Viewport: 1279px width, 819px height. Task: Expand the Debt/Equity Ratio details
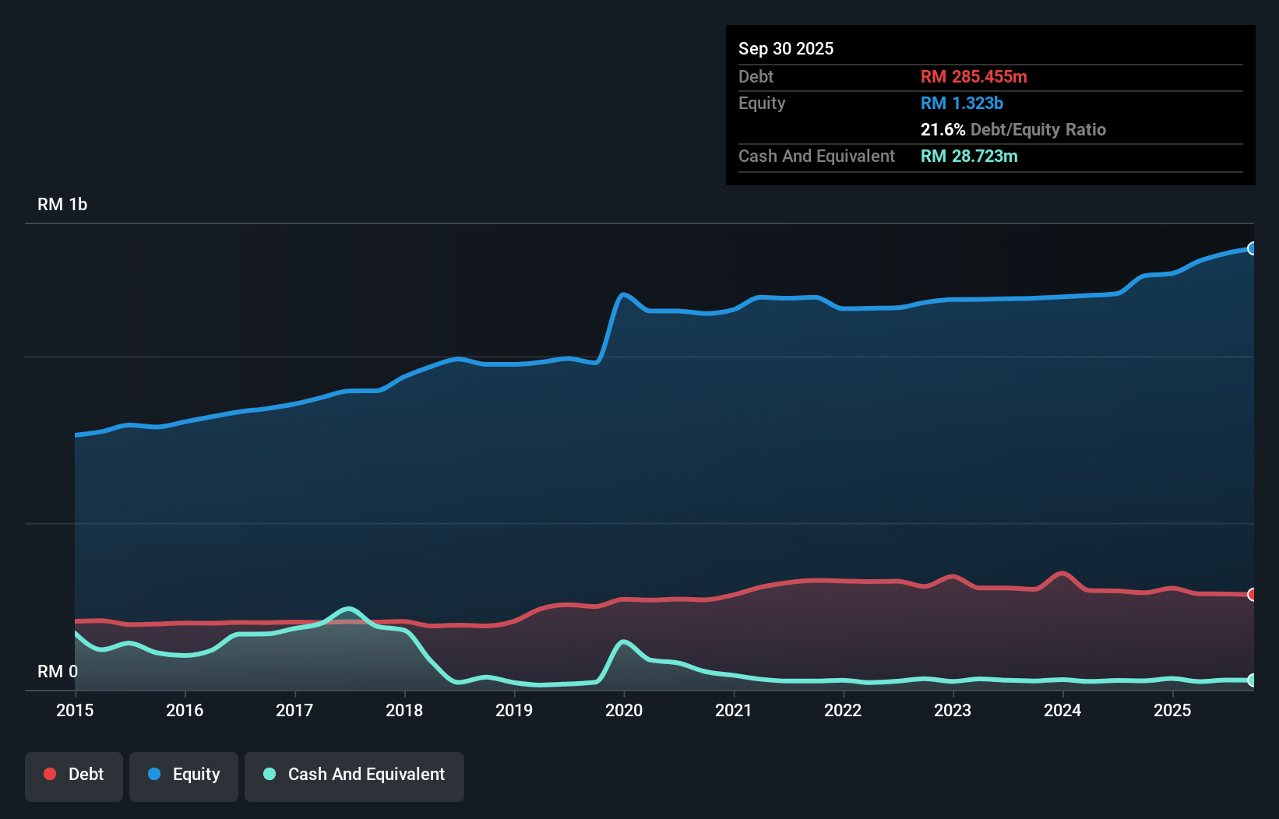pyautogui.click(x=1013, y=129)
